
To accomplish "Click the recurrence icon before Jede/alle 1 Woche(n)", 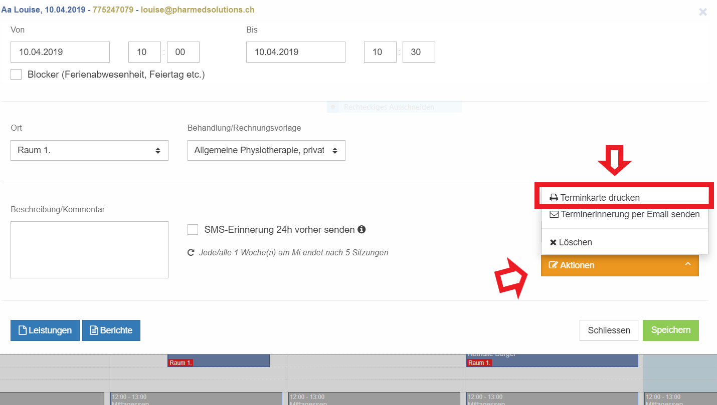I will 191,253.
